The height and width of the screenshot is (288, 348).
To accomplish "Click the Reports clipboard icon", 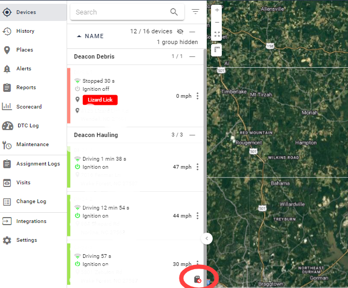I will 7,88.
